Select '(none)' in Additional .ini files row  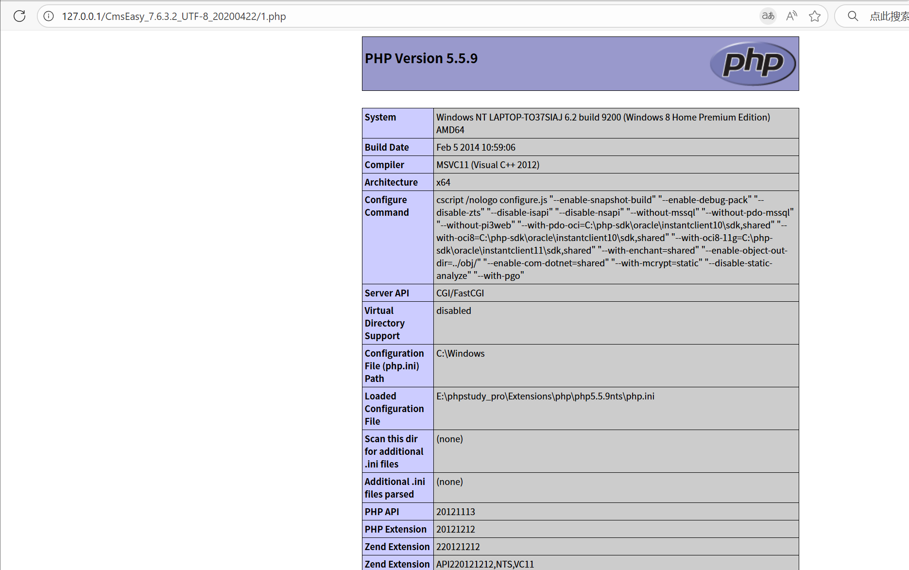449,482
